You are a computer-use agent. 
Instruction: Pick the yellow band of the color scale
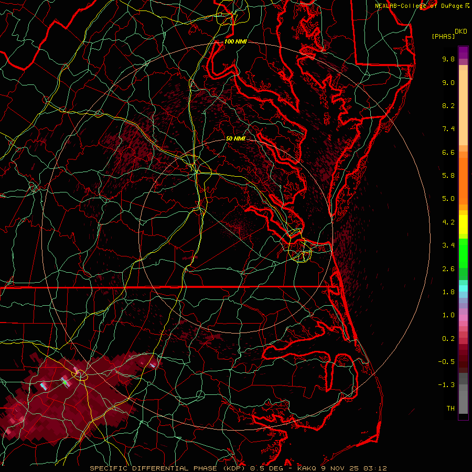463,224
